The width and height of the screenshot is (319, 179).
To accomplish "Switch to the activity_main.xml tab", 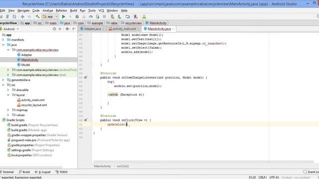I will (124, 29).
